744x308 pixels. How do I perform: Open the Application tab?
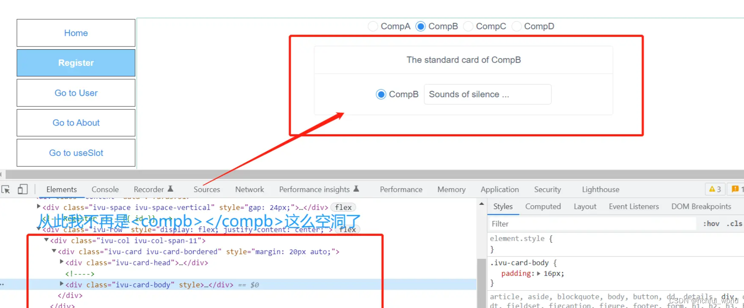click(500, 189)
